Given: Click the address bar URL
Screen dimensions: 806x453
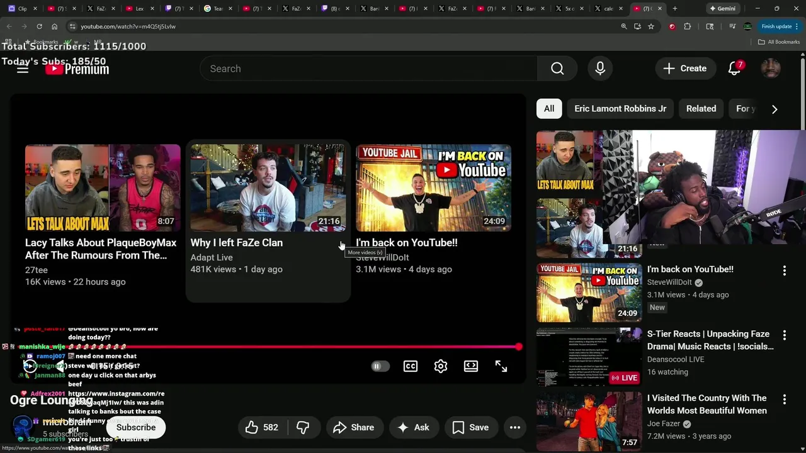Looking at the screenshot, I should (128, 26).
